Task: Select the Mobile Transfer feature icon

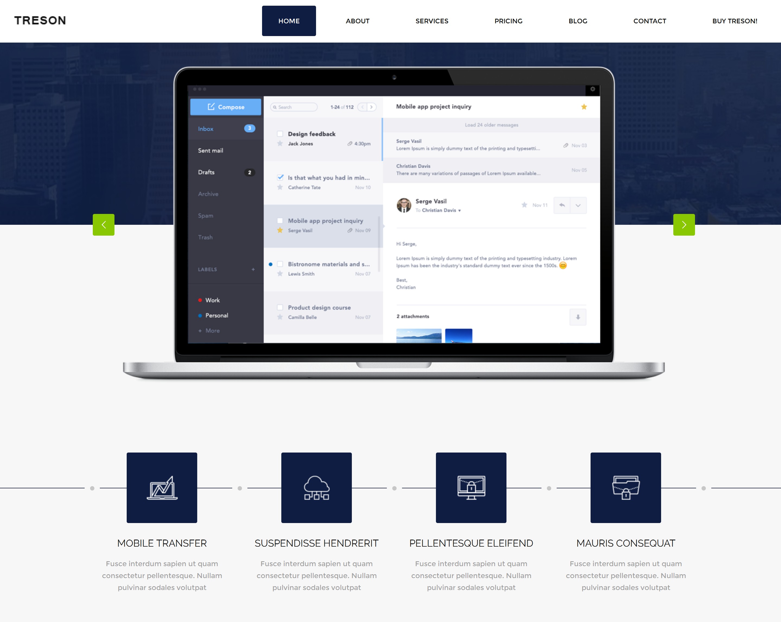Action: (x=162, y=488)
